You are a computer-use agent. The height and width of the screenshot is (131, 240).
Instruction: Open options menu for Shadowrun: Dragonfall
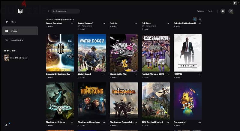(x=136, y=122)
